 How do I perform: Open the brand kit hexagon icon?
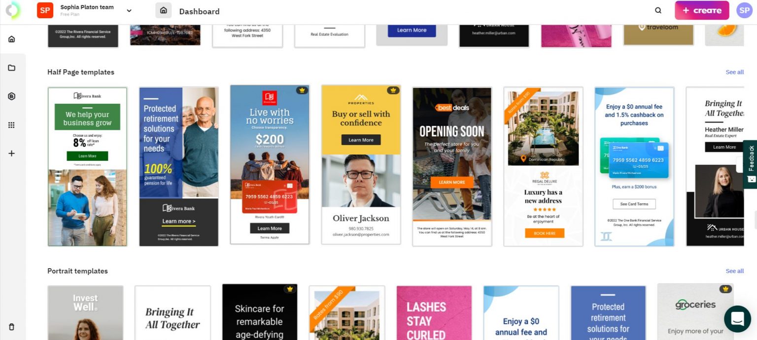click(12, 96)
